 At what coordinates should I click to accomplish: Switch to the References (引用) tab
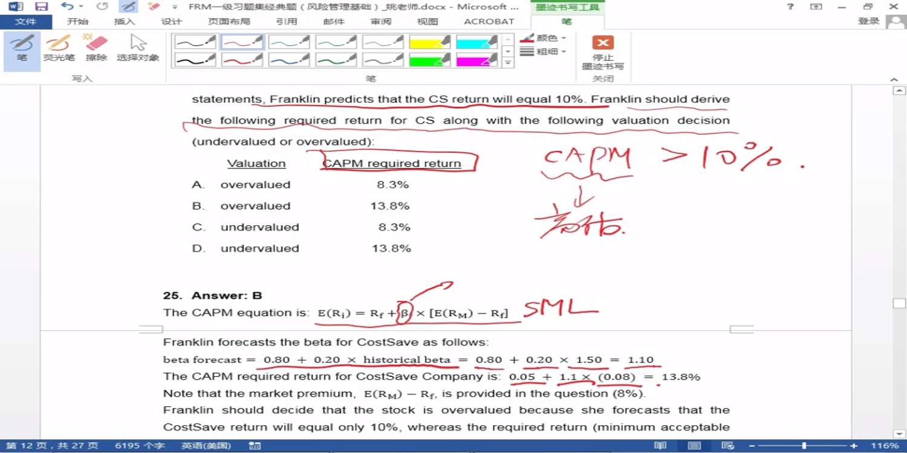tap(287, 22)
